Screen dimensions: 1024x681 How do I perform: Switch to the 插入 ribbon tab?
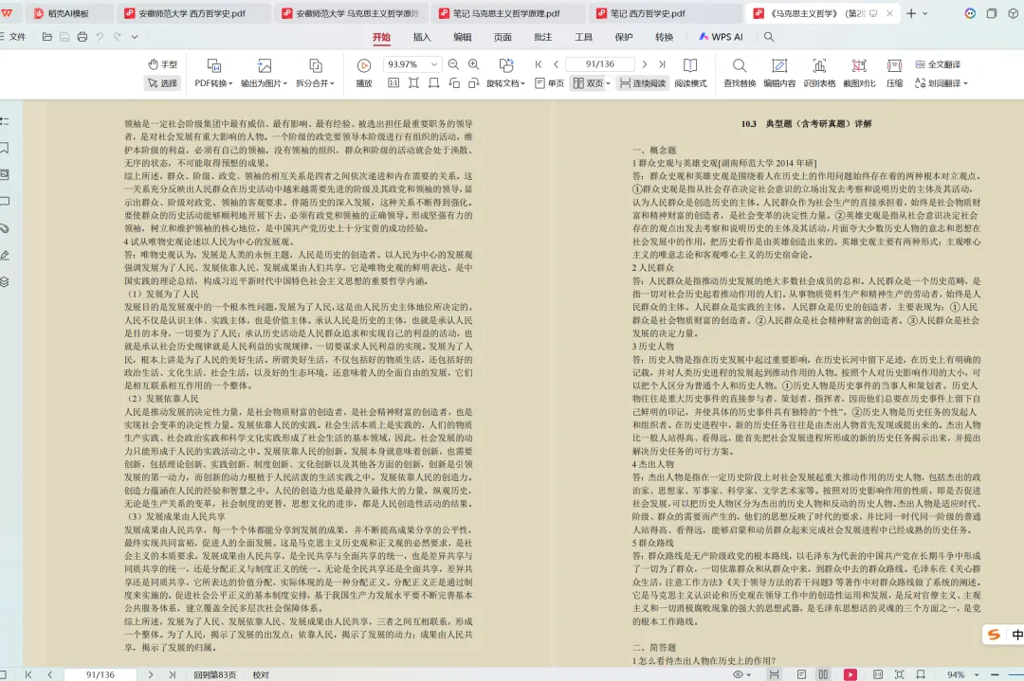[x=420, y=36]
